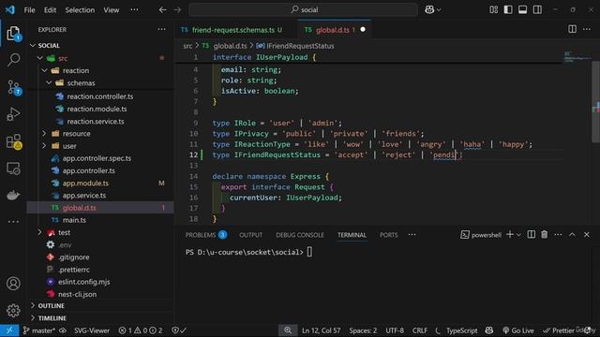Open the Problems panel tab
600x337 pixels.
coord(206,235)
